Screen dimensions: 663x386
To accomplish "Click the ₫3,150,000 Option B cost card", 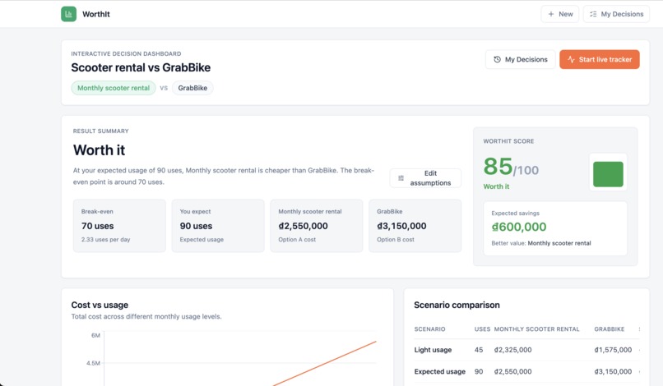I will 415,226.
